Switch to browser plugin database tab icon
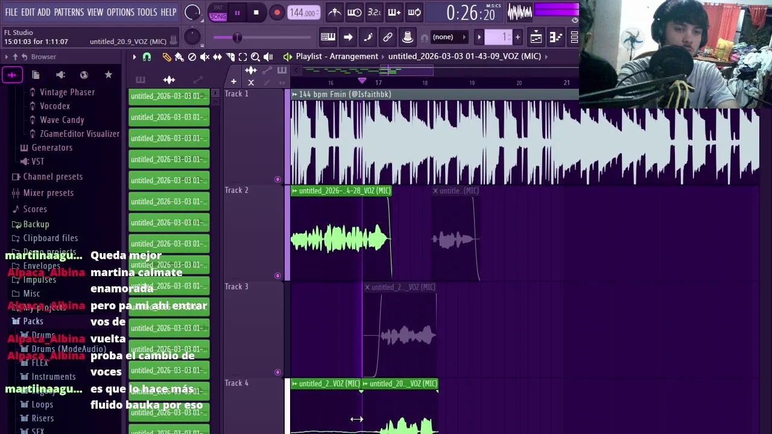This screenshot has width=772, height=434. [x=60, y=75]
